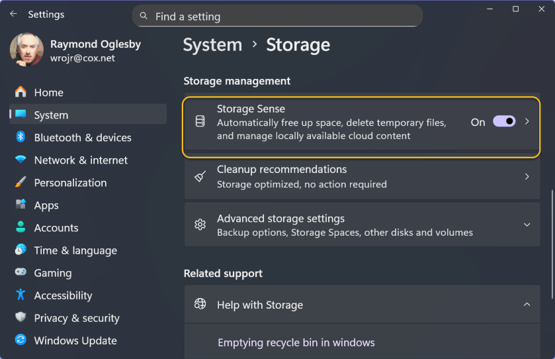Open Storage Sense details chevron arrow
555x359 pixels.
527,122
